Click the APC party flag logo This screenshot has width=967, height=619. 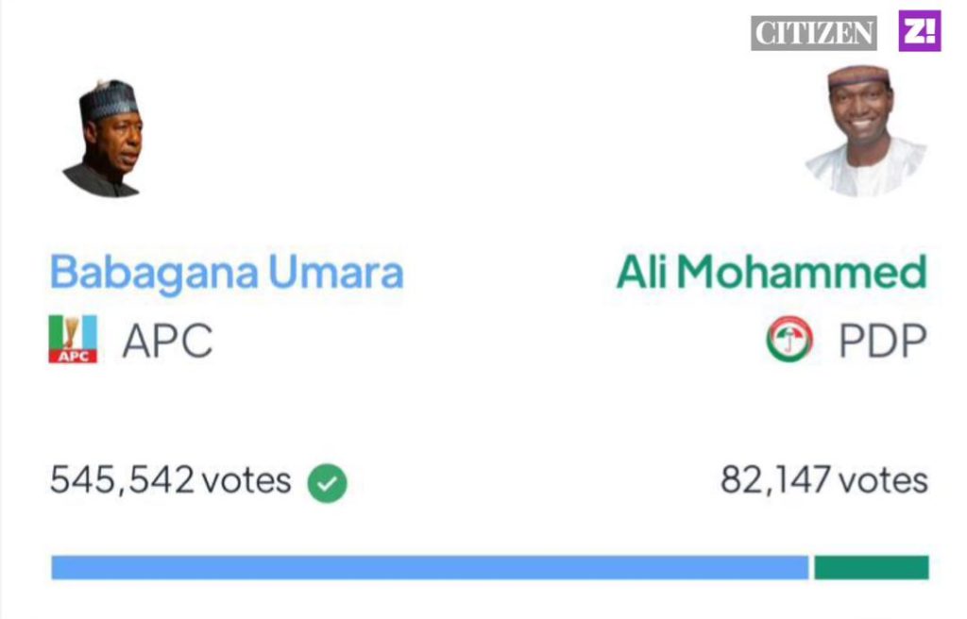[73, 339]
